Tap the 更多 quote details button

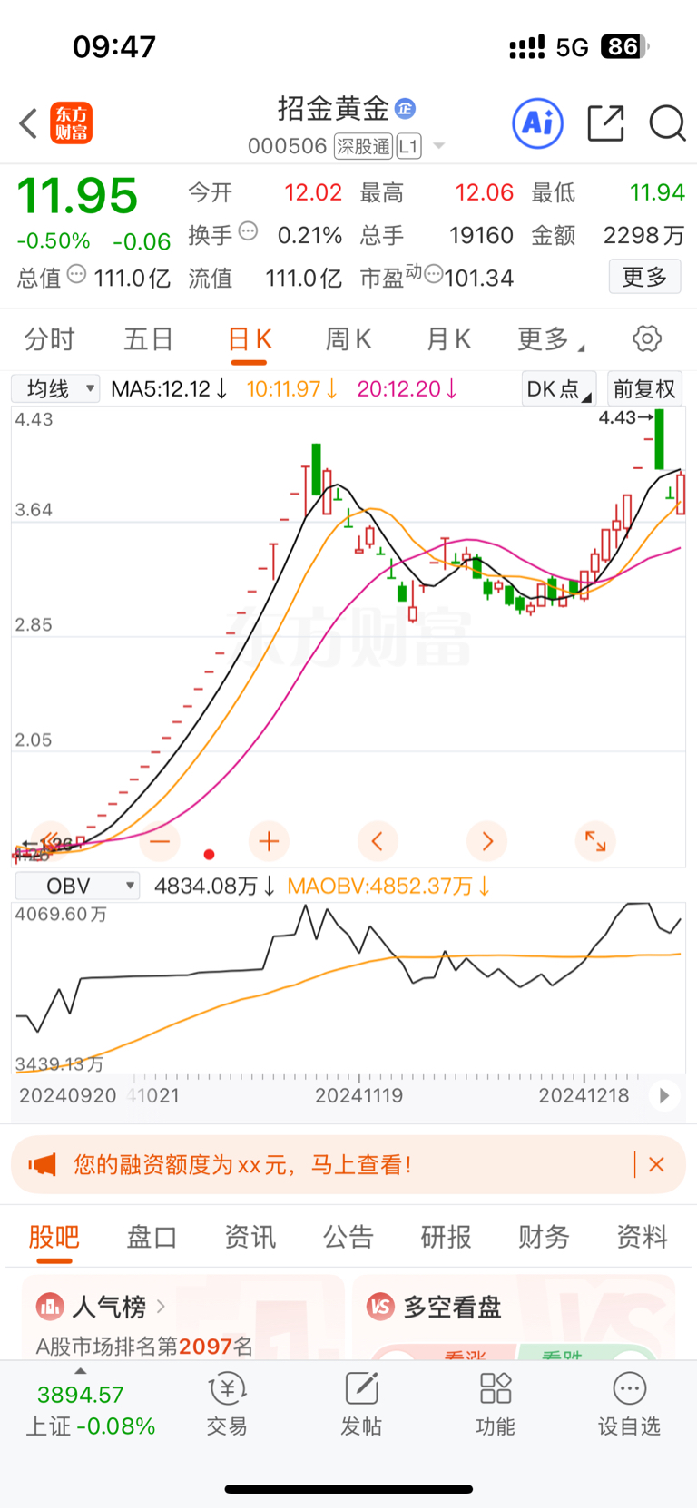(x=644, y=277)
